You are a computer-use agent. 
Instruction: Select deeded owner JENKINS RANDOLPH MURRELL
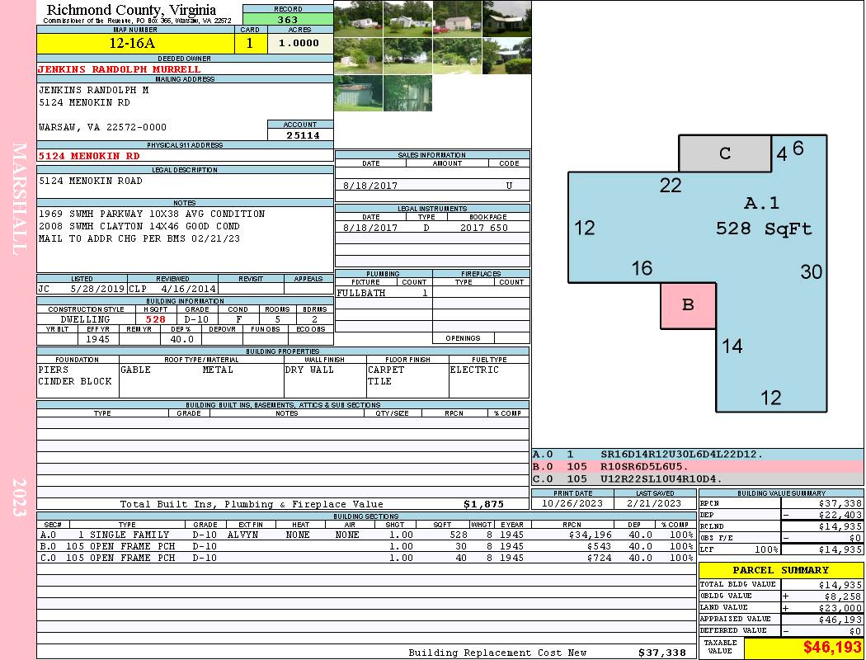[x=120, y=69]
